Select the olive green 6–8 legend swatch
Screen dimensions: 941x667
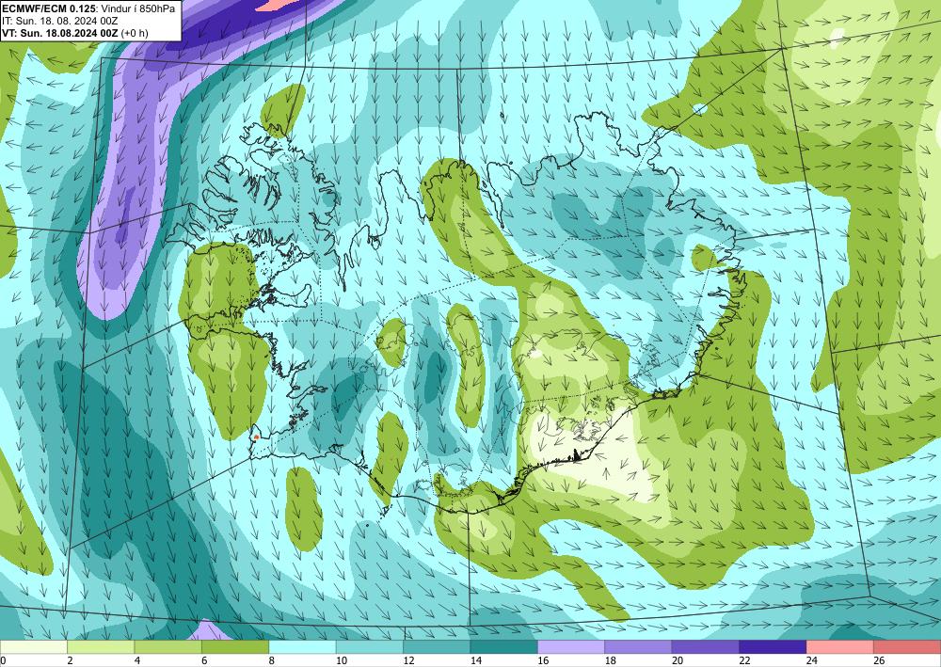coord(235,647)
